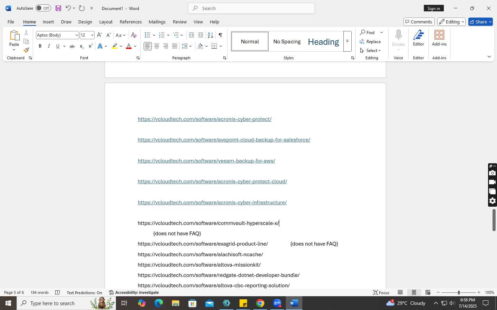Switch to the Insert tab
Image resolution: width=497 pixels, height=310 pixels.
coord(48,22)
